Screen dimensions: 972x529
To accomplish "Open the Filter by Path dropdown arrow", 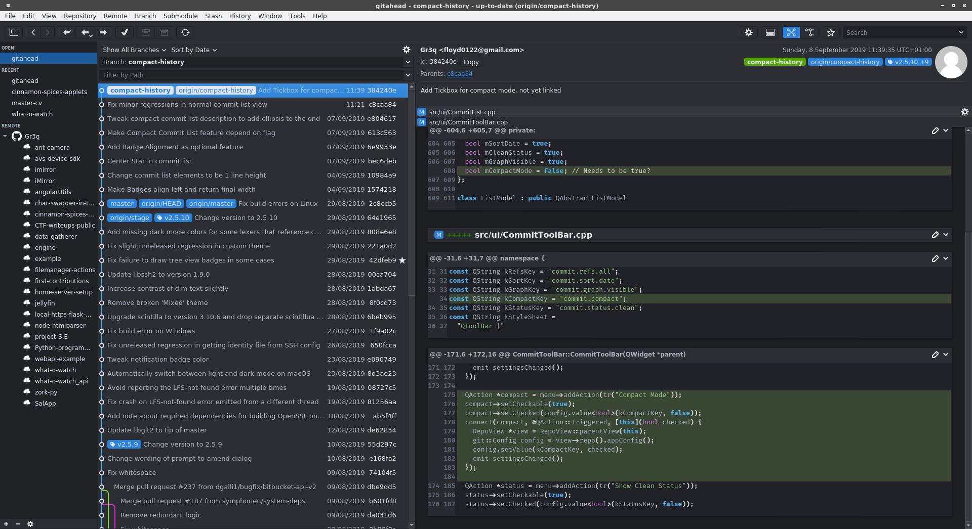I will click(x=408, y=75).
